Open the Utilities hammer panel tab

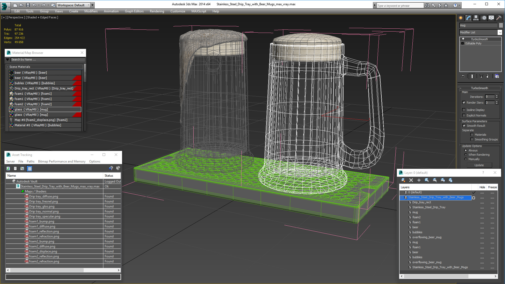[499, 18]
